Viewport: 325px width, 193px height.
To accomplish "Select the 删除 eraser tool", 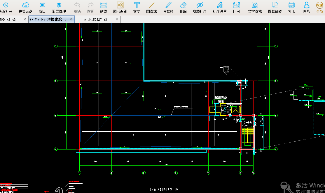I will pyautogui.click(x=183, y=8).
